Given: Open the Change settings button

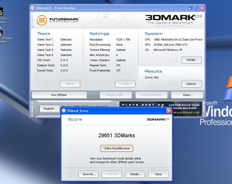Looking at the screenshot, I should coord(125,84).
